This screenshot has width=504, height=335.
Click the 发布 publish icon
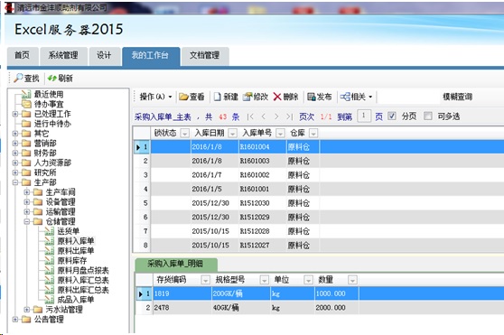(x=311, y=97)
